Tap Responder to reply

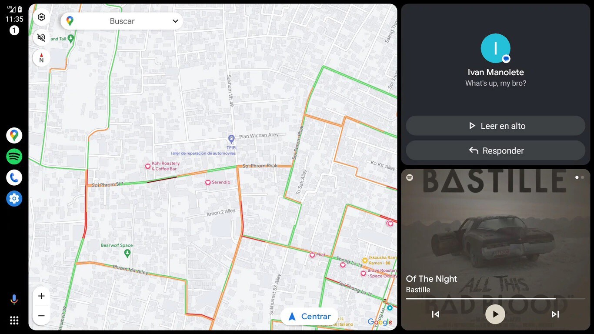coord(495,150)
